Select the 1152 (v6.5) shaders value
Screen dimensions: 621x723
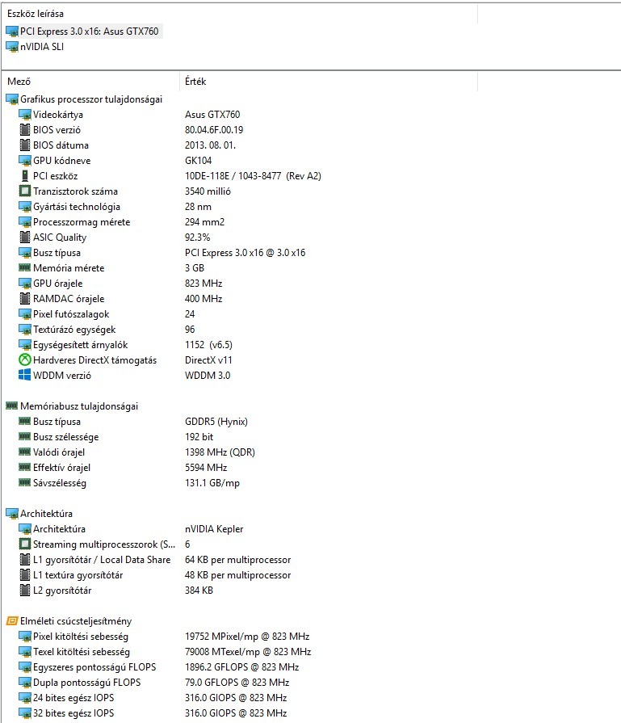[x=209, y=344]
